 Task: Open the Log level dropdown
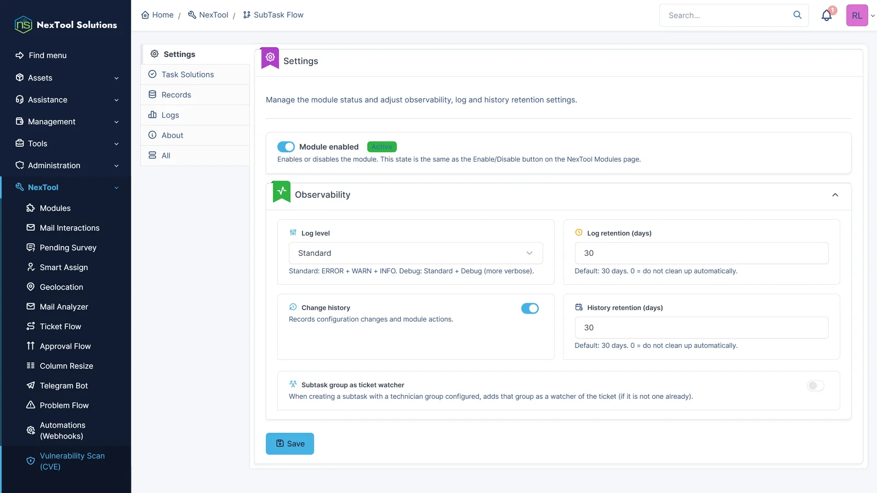(x=415, y=253)
